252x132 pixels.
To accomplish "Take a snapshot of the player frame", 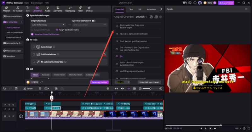I will 244,129.
